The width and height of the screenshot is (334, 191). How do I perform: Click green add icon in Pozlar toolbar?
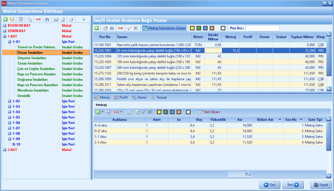coord(97,28)
